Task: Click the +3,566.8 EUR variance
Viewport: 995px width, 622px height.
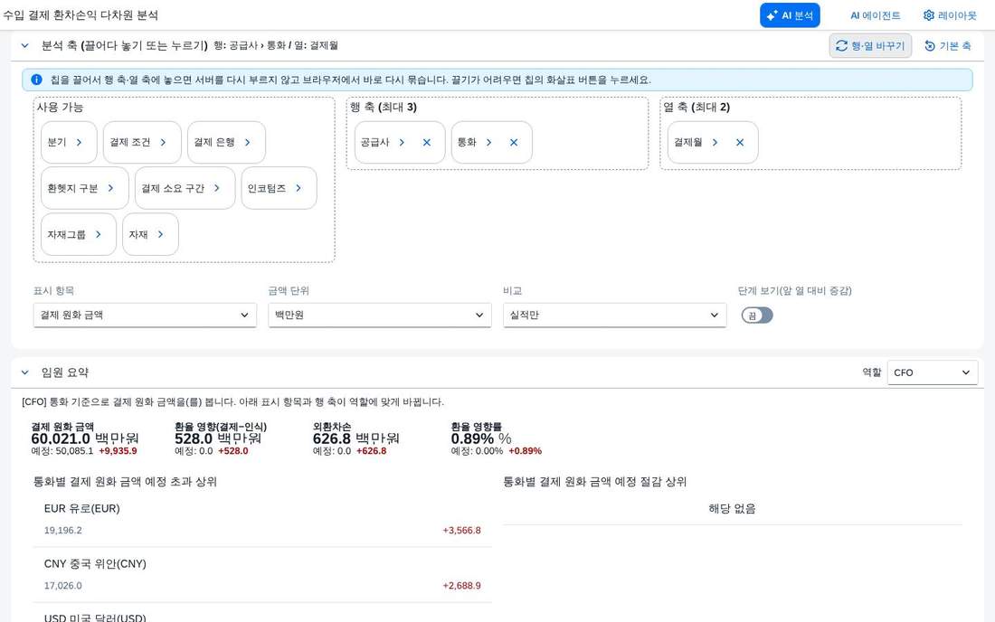Action: [x=462, y=531]
